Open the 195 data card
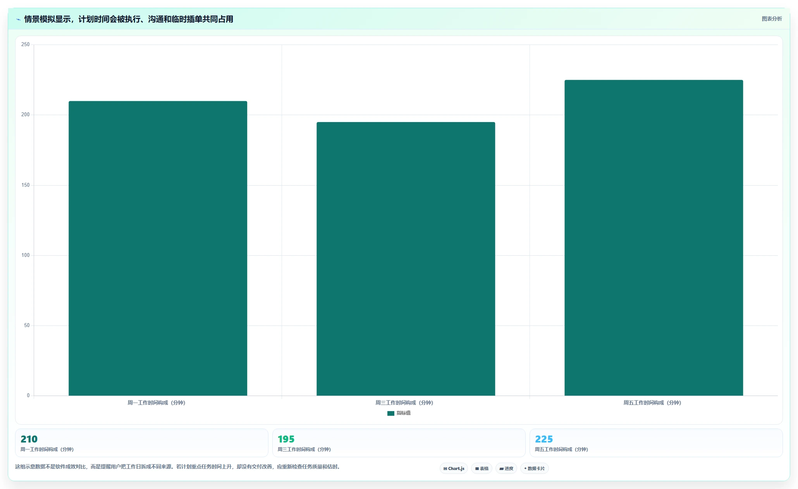The height and width of the screenshot is (489, 798). click(399, 443)
